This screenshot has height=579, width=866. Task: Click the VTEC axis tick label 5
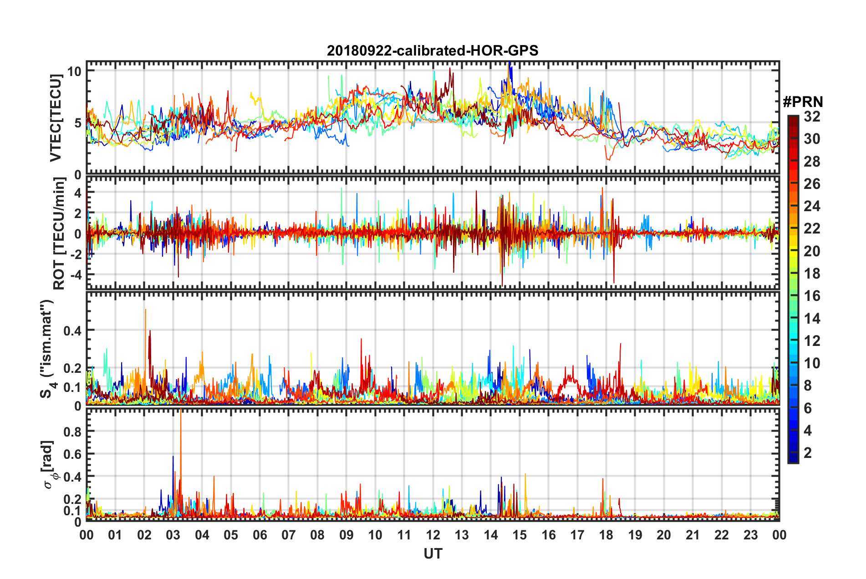pos(78,123)
